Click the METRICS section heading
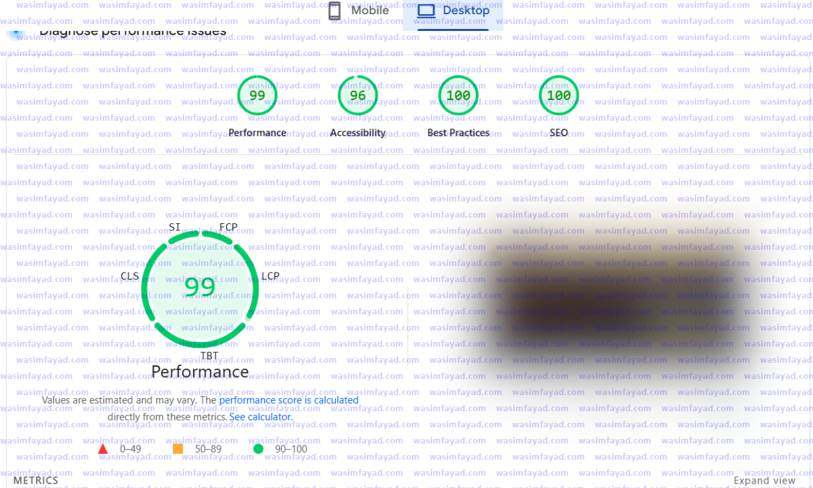The width and height of the screenshot is (813, 488). coord(36,481)
